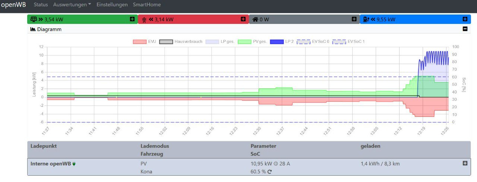Screen dimensions: 477x182
Task: Expand the PV 3,54 kW card
Action: coord(132,19)
